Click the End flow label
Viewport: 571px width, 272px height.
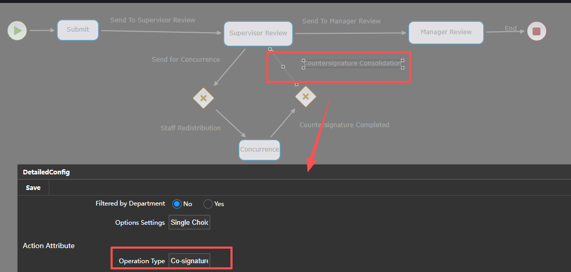(x=511, y=29)
